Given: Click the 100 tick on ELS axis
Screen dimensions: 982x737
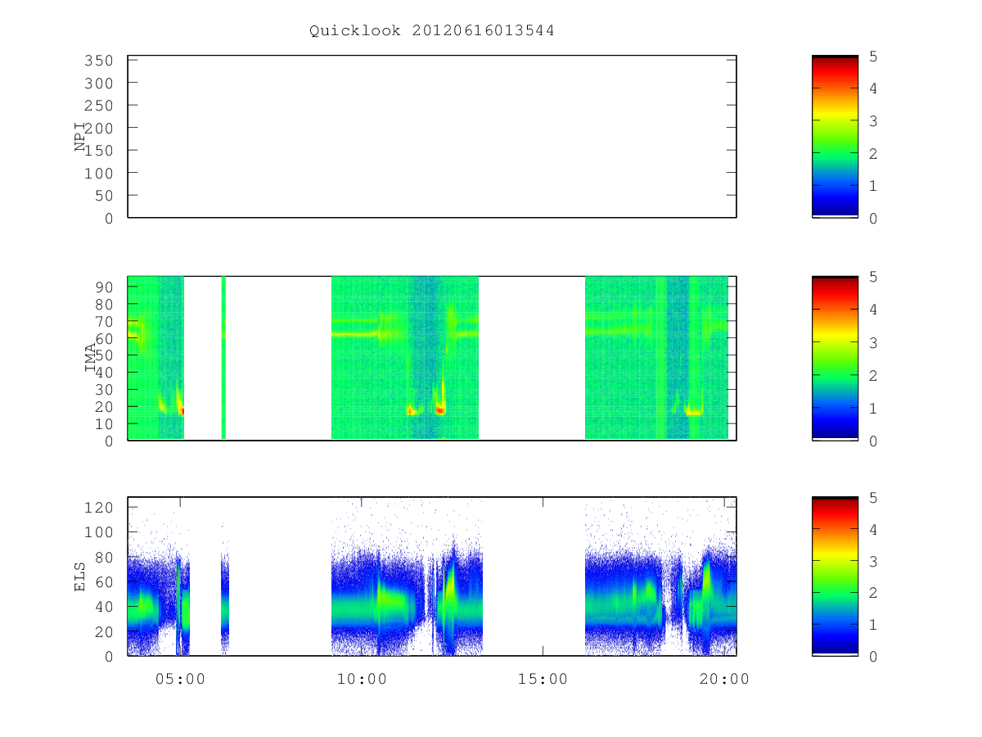Looking at the screenshot, I should [x=98, y=532].
